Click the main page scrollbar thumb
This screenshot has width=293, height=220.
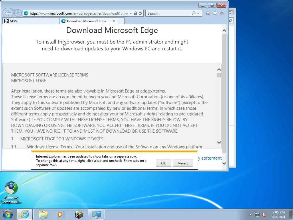224,94
